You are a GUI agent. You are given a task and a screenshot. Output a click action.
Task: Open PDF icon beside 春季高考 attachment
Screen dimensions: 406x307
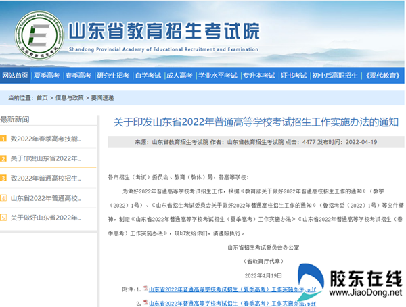145,302
